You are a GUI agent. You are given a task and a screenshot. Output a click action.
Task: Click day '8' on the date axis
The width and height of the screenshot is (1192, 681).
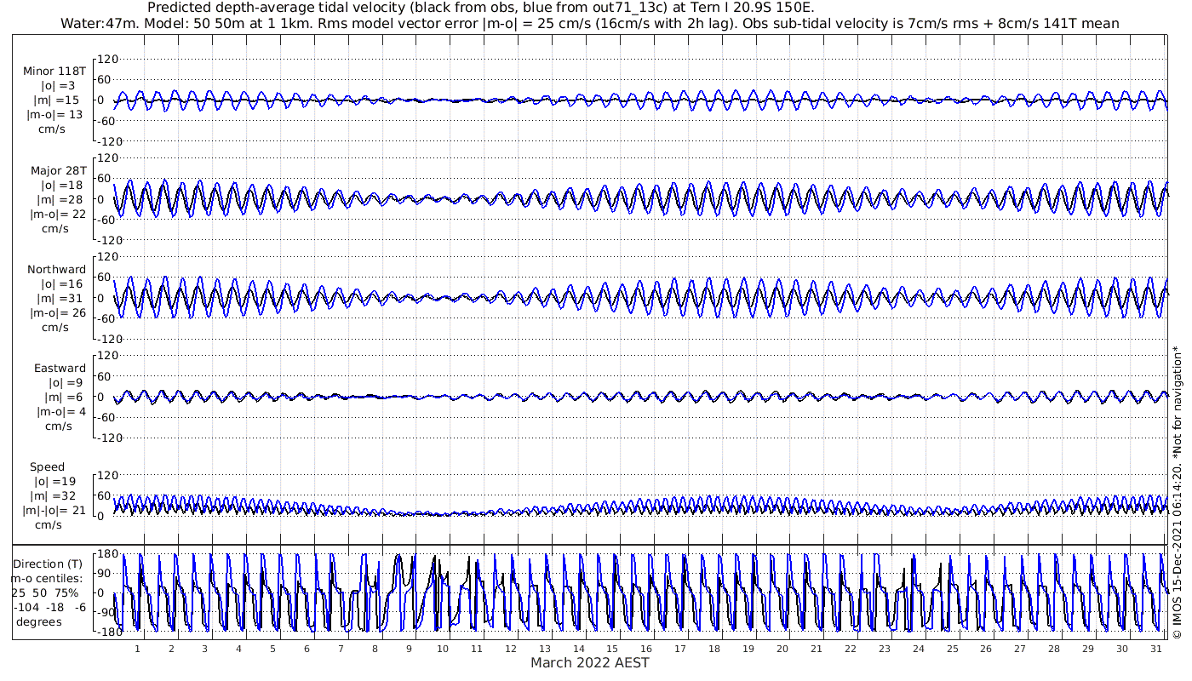click(375, 648)
